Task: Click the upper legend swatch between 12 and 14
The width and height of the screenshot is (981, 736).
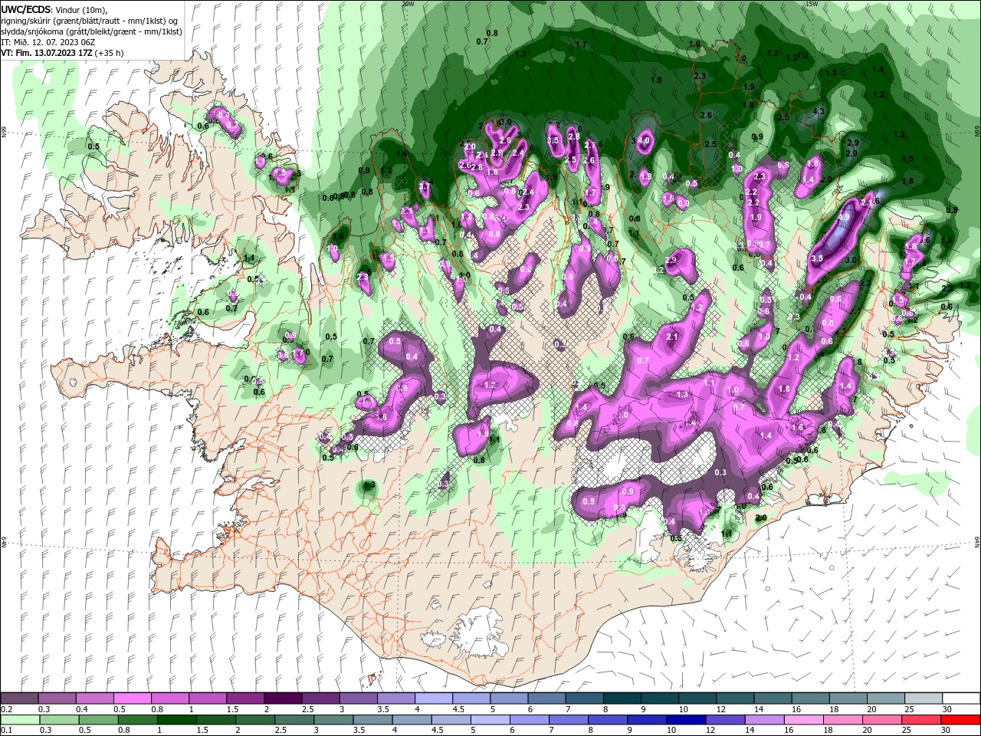Action: pyautogui.click(x=733, y=698)
